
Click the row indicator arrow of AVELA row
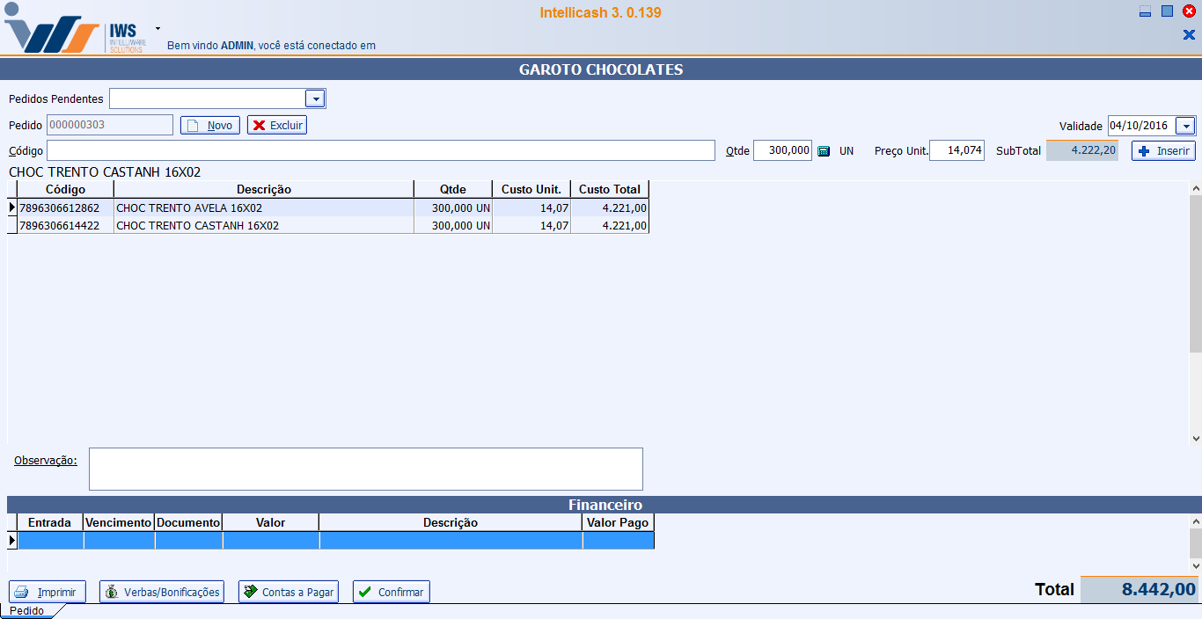coord(12,208)
